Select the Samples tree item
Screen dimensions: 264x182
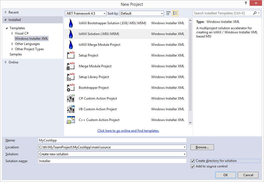(16, 54)
